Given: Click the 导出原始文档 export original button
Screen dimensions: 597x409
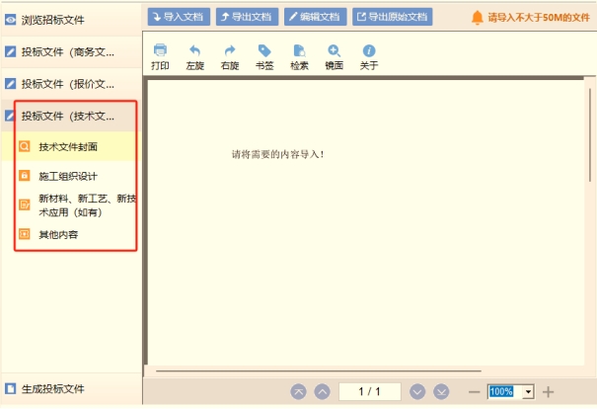Looking at the screenshot, I should pyautogui.click(x=392, y=17).
